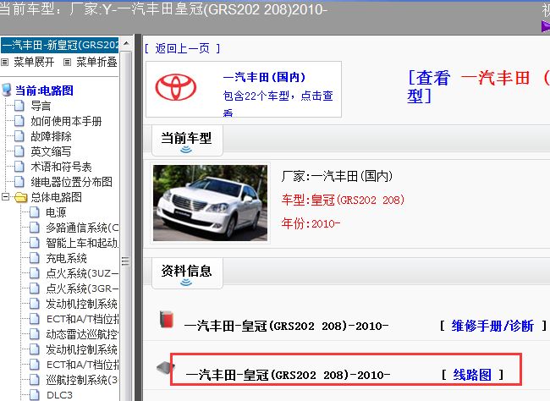
Task: Click the gray book icon for 线路图
Action: coord(166,368)
